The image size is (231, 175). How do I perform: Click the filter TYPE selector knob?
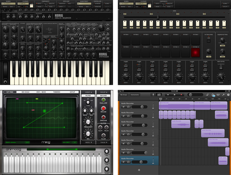tap(88, 102)
